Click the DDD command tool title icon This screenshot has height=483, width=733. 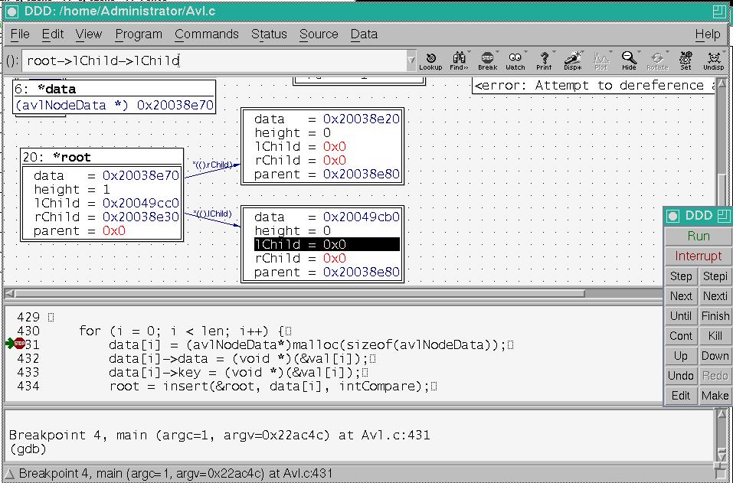(x=673, y=216)
